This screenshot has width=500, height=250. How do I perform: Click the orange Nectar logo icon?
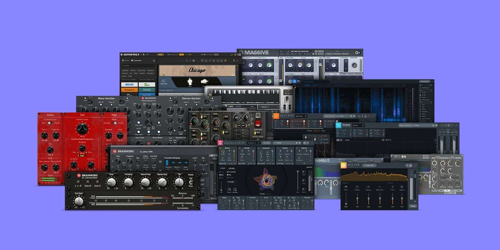(344, 165)
